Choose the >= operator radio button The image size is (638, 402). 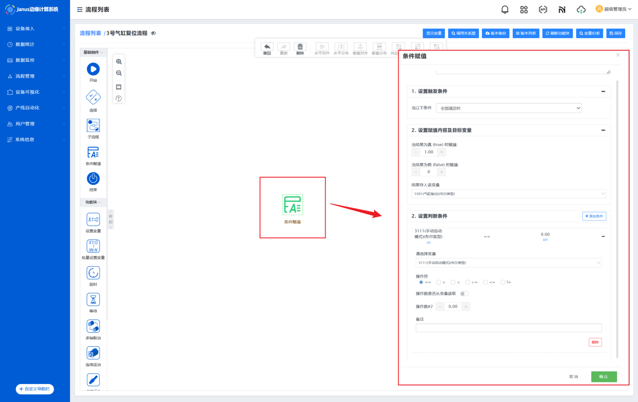(468, 282)
